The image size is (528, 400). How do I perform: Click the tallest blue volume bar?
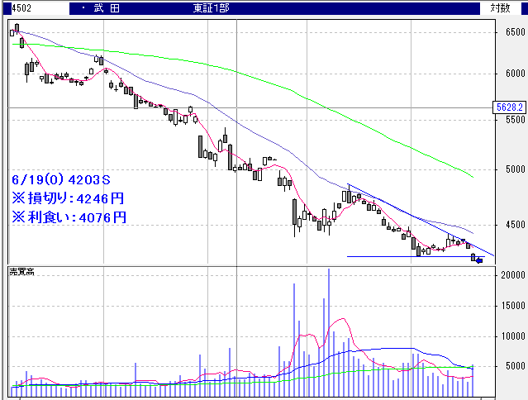[329, 331]
